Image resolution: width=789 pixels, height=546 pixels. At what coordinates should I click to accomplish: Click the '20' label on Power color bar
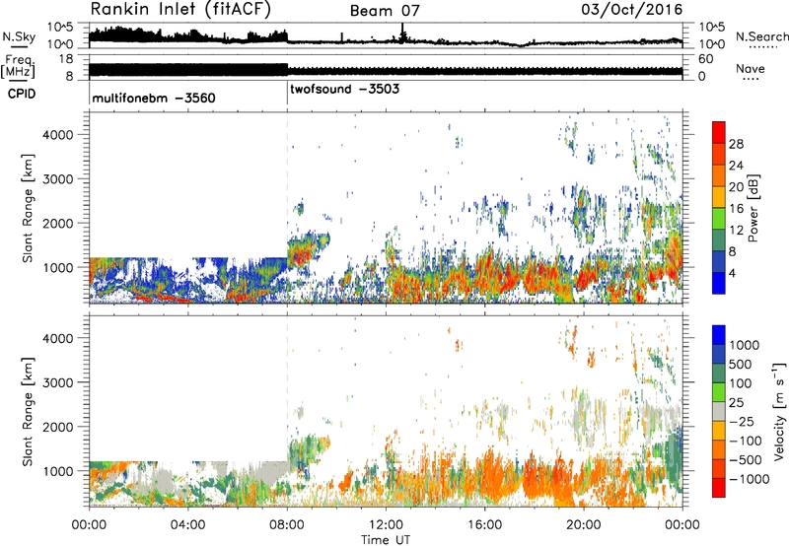736,187
